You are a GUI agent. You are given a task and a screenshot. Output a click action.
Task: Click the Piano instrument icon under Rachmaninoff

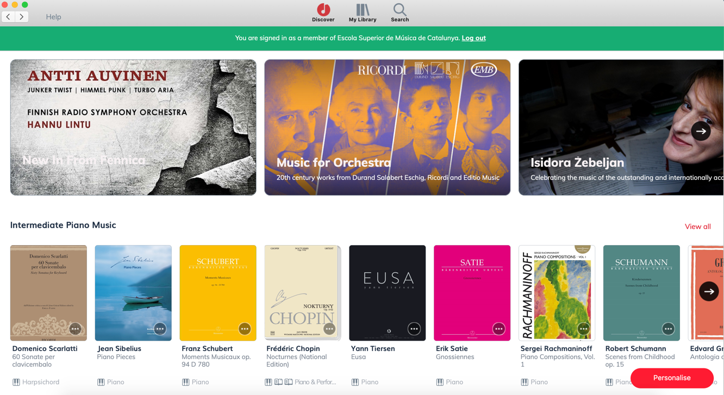525,382
